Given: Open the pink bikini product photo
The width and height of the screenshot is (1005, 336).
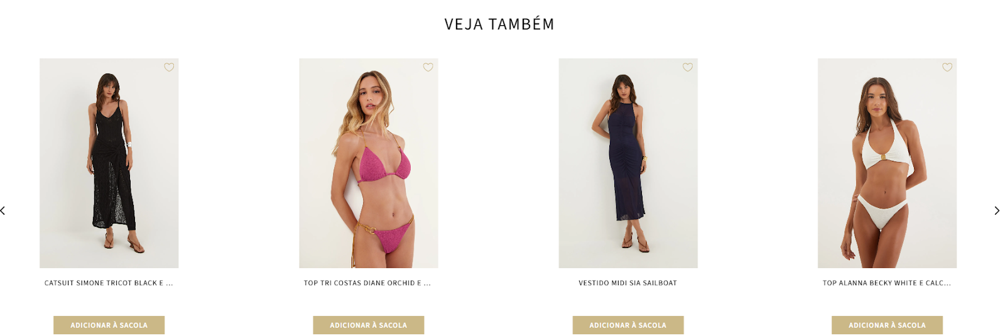Looking at the screenshot, I should pos(368,163).
